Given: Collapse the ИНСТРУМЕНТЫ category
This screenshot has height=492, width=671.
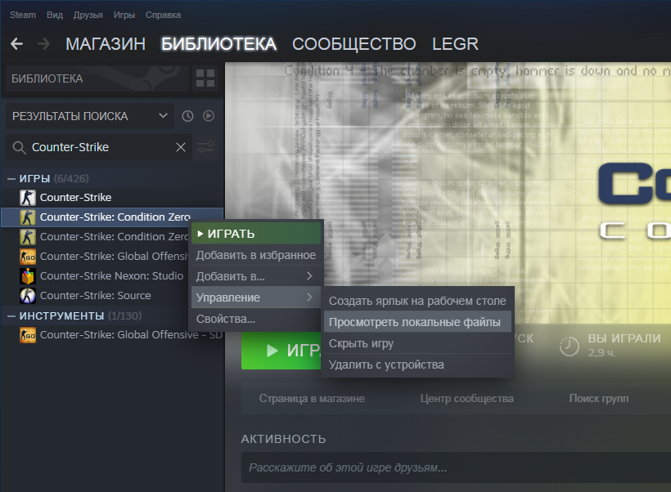Looking at the screenshot, I should tap(11, 316).
